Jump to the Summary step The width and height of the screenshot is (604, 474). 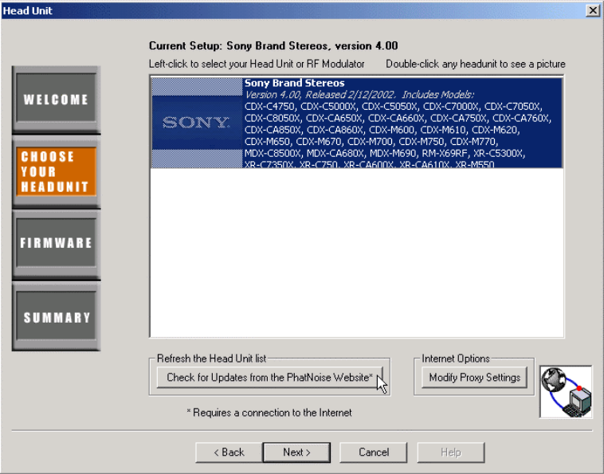pyautogui.click(x=57, y=317)
